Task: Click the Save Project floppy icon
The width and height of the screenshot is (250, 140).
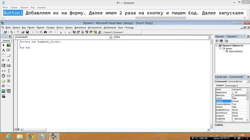Action: 27,32
